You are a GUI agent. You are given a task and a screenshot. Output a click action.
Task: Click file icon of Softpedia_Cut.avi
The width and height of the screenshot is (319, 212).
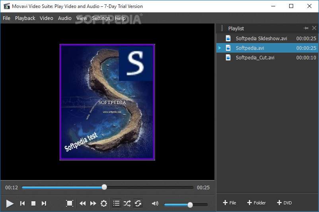(228, 57)
